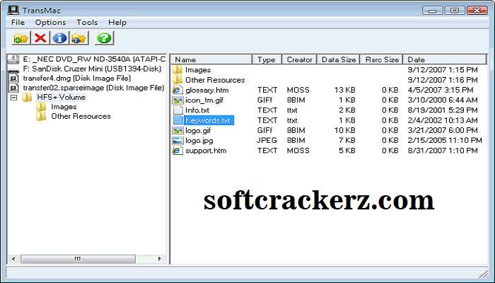This screenshot has height=283, width=495.
Task: Click the icon_tm.gif image file icon
Action: pos(177,100)
